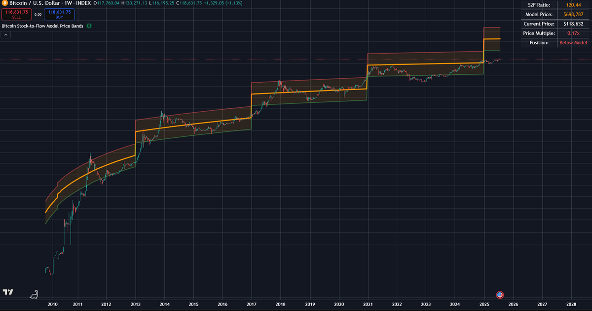Click the $698,787 model price value

573,14
